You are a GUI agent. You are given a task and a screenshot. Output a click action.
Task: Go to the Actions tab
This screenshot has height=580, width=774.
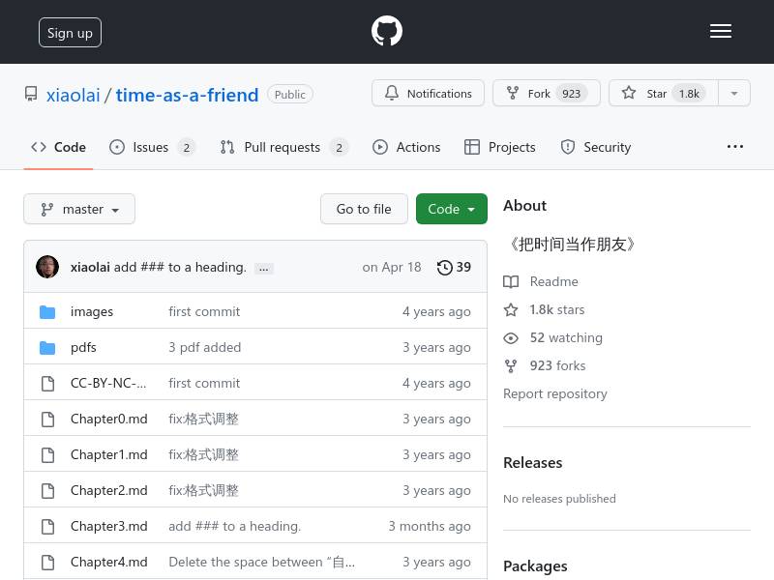pos(406,147)
